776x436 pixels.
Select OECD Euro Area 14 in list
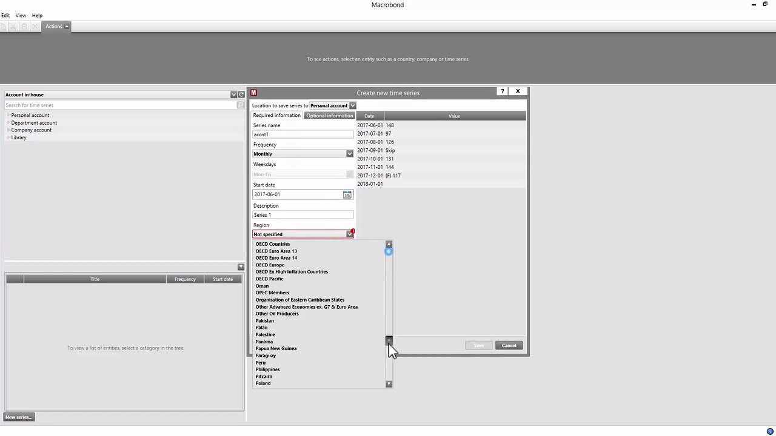click(x=276, y=258)
